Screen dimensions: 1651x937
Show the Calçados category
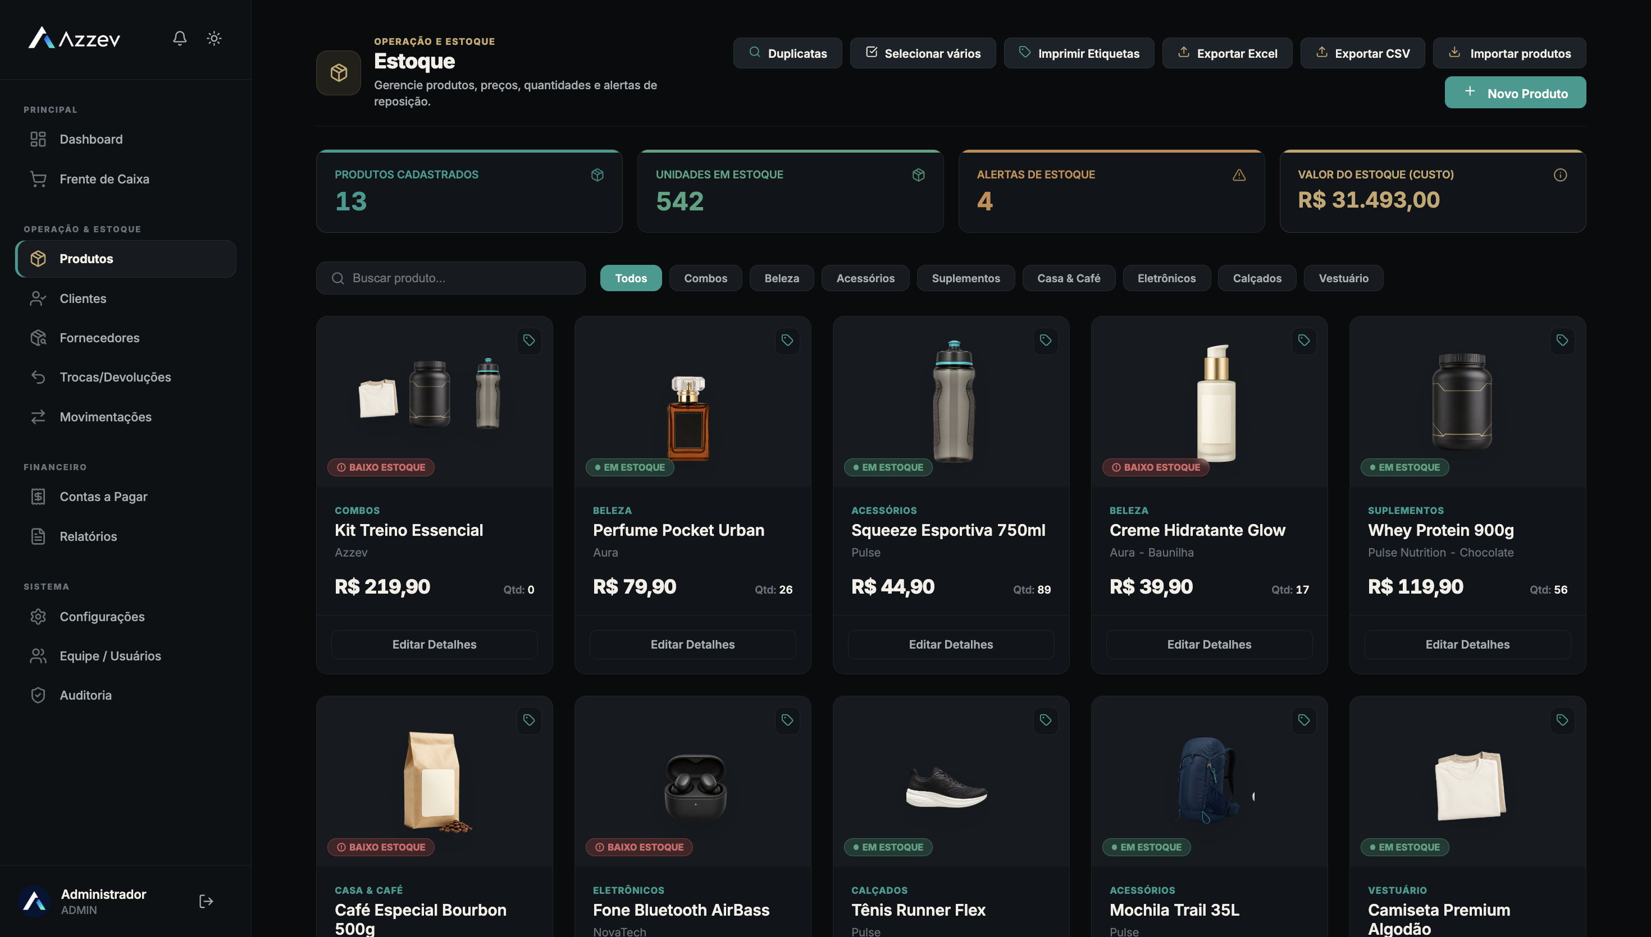(1257, 278)
